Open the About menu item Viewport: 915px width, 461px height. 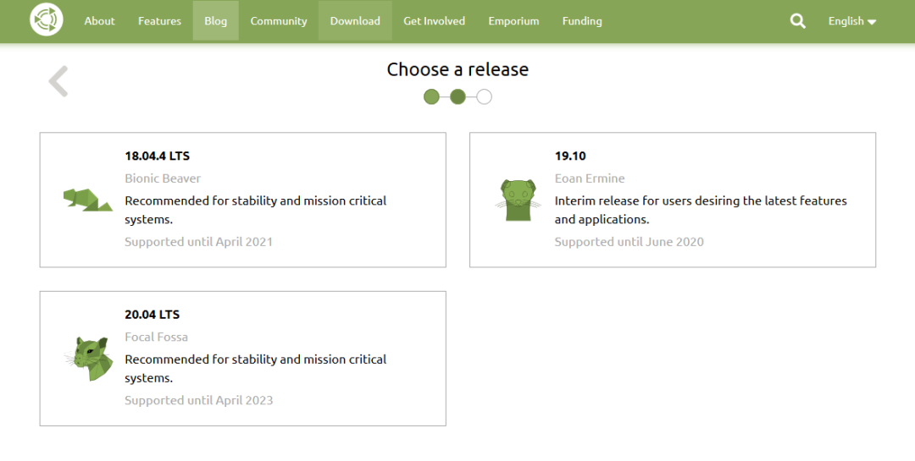tap(99, 21)
